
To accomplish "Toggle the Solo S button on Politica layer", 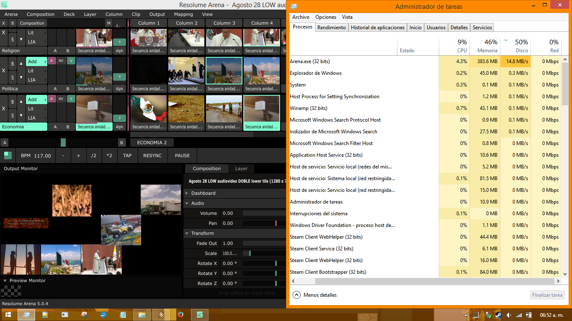I will (13, 77).
